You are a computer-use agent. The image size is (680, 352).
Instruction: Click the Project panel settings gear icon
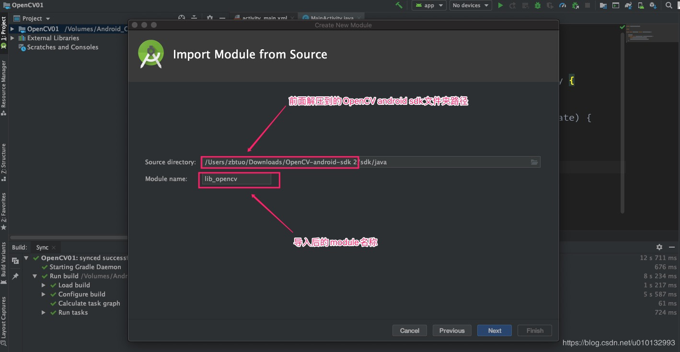click(210, 18)
